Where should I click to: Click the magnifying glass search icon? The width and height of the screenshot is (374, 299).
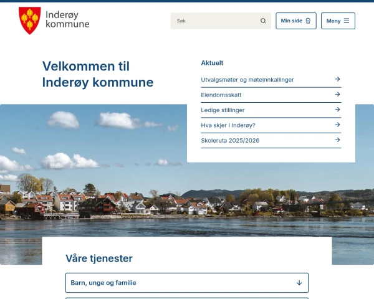(x=263, y=21)
